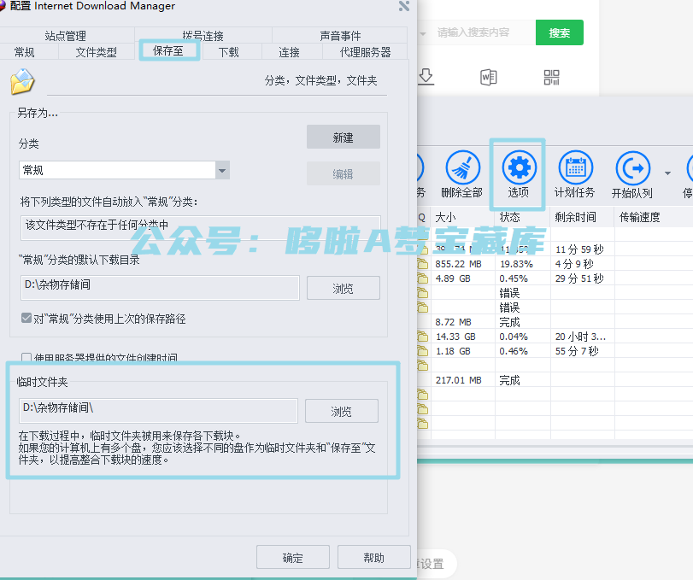Click the 20 小时 remaining time cell

click(580, 337)
